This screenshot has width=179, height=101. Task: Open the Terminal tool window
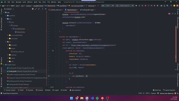(39, 90)
